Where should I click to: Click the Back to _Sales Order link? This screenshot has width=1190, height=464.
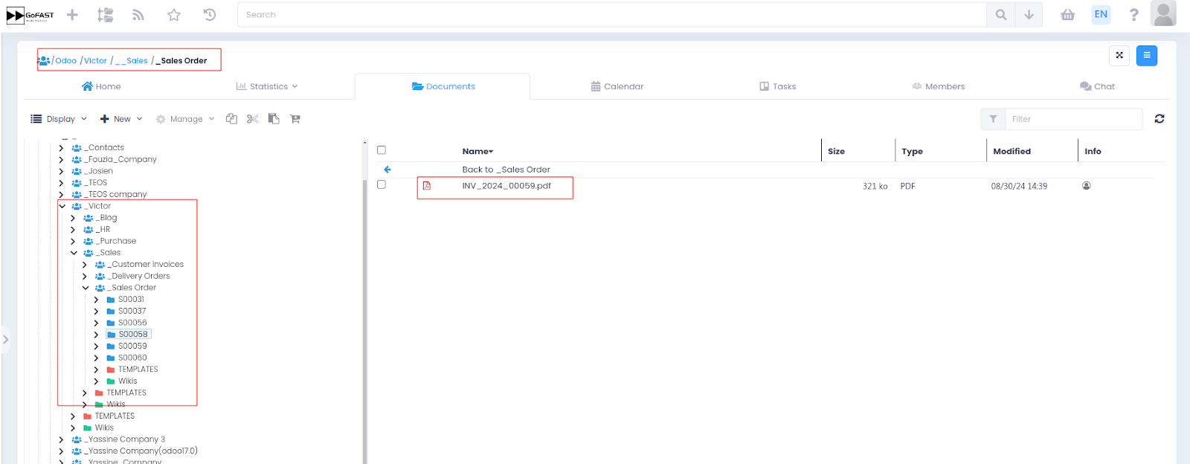coord(506,170)
